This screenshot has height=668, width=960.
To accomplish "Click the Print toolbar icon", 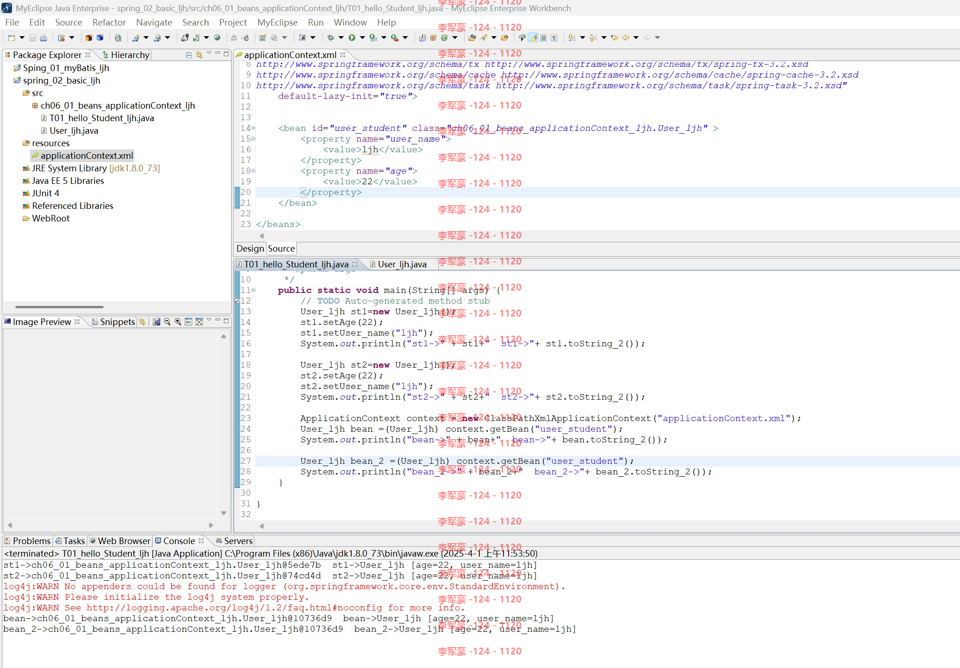I will pyautogui.click(x=43, y=38).
